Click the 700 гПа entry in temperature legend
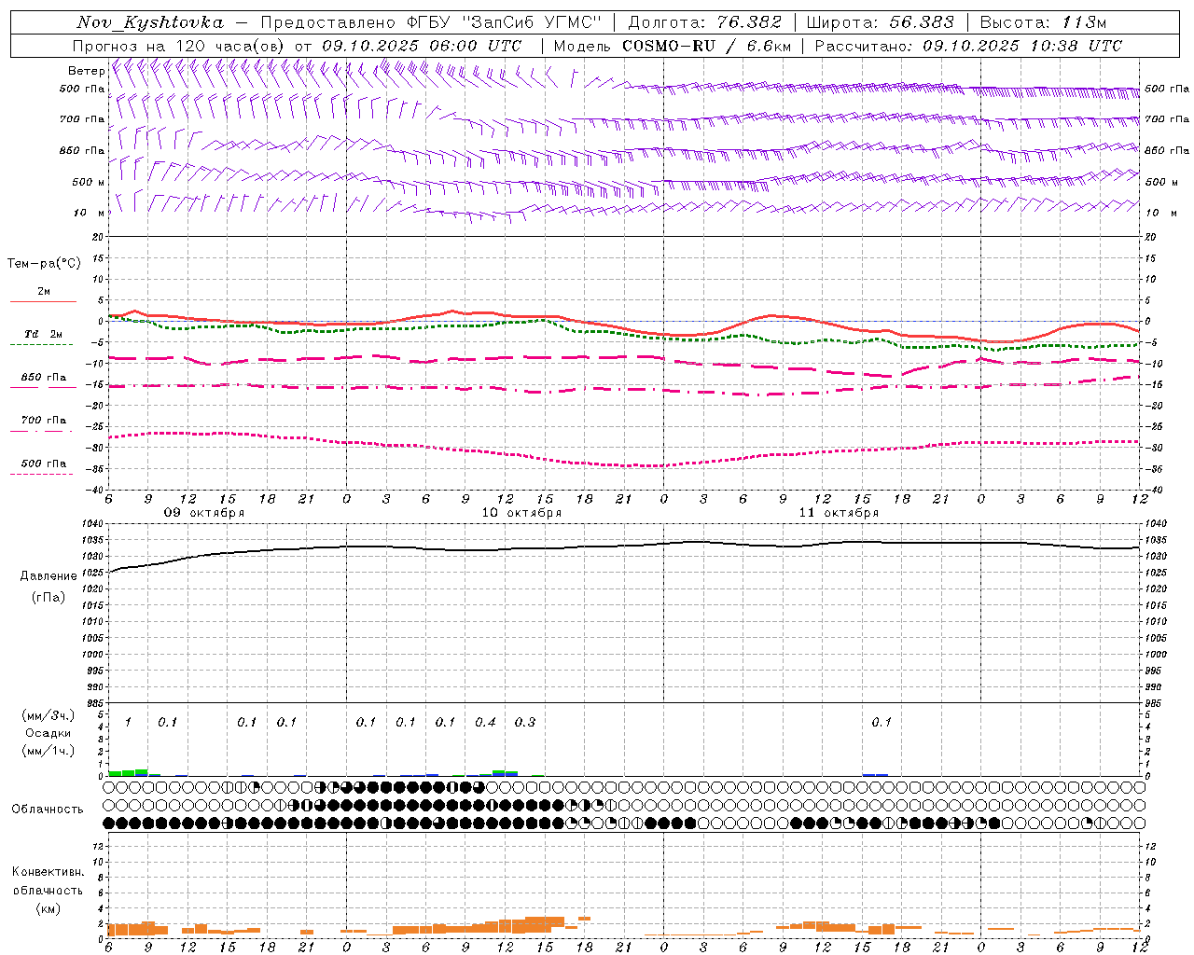 tap(44, 420)
